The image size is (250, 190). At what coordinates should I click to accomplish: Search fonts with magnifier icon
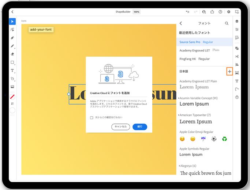(227, 23)
